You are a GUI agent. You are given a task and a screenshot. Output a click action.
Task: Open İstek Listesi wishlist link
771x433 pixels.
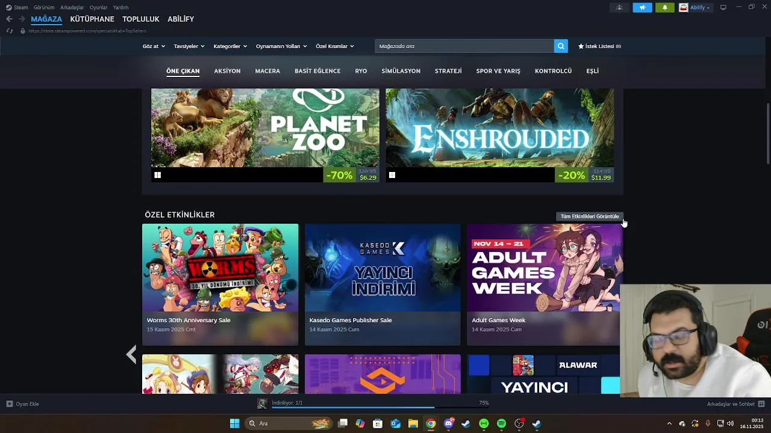click(x=599, y=46)
